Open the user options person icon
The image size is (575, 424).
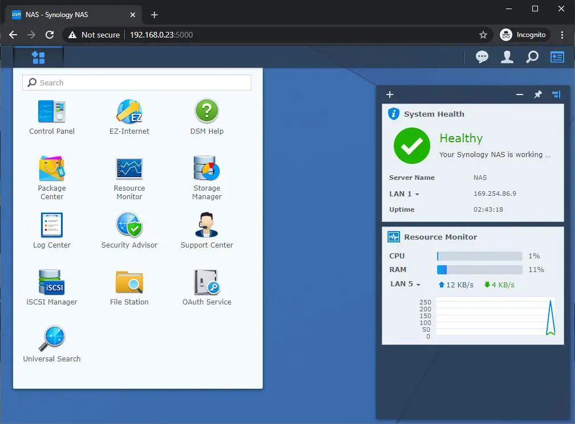coord(507,57)
